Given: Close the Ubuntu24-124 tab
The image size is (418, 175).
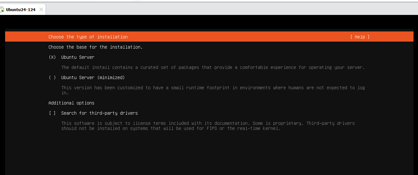Looking at the screenshot, I should coord(41,10).
